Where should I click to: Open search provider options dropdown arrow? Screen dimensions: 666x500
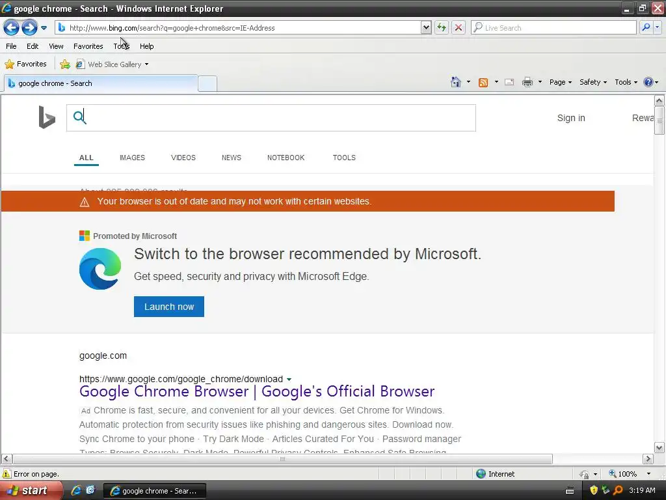click(x=657, y=27)
